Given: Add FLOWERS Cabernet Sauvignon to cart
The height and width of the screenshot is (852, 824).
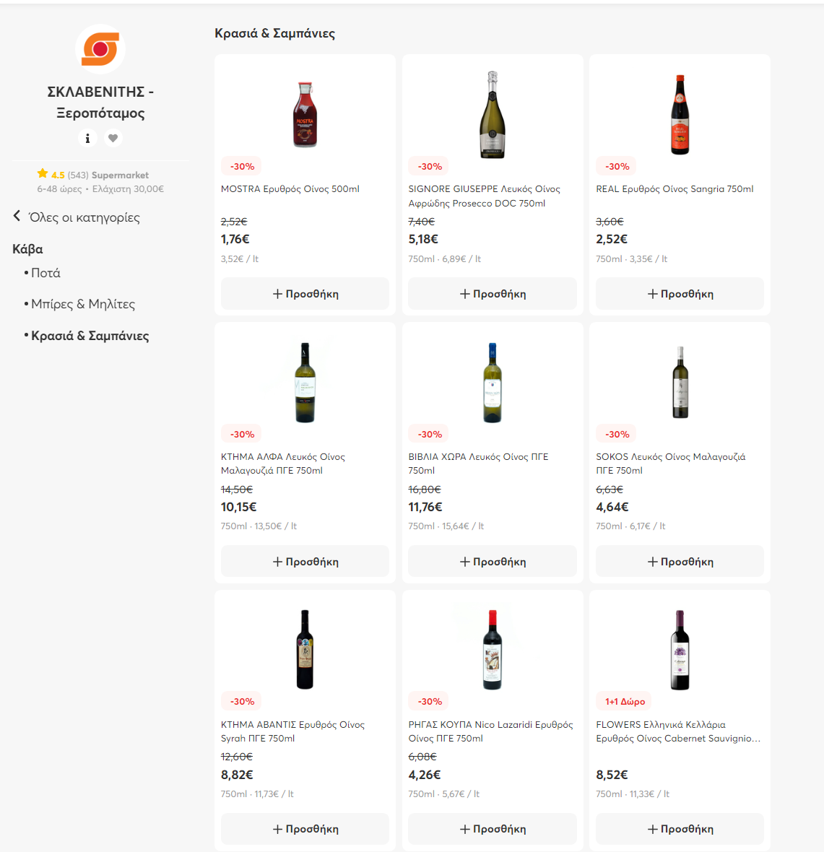Looking at the screenshot, I should [680, 829].
